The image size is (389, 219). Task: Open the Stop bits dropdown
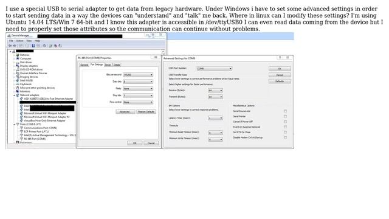138,96
